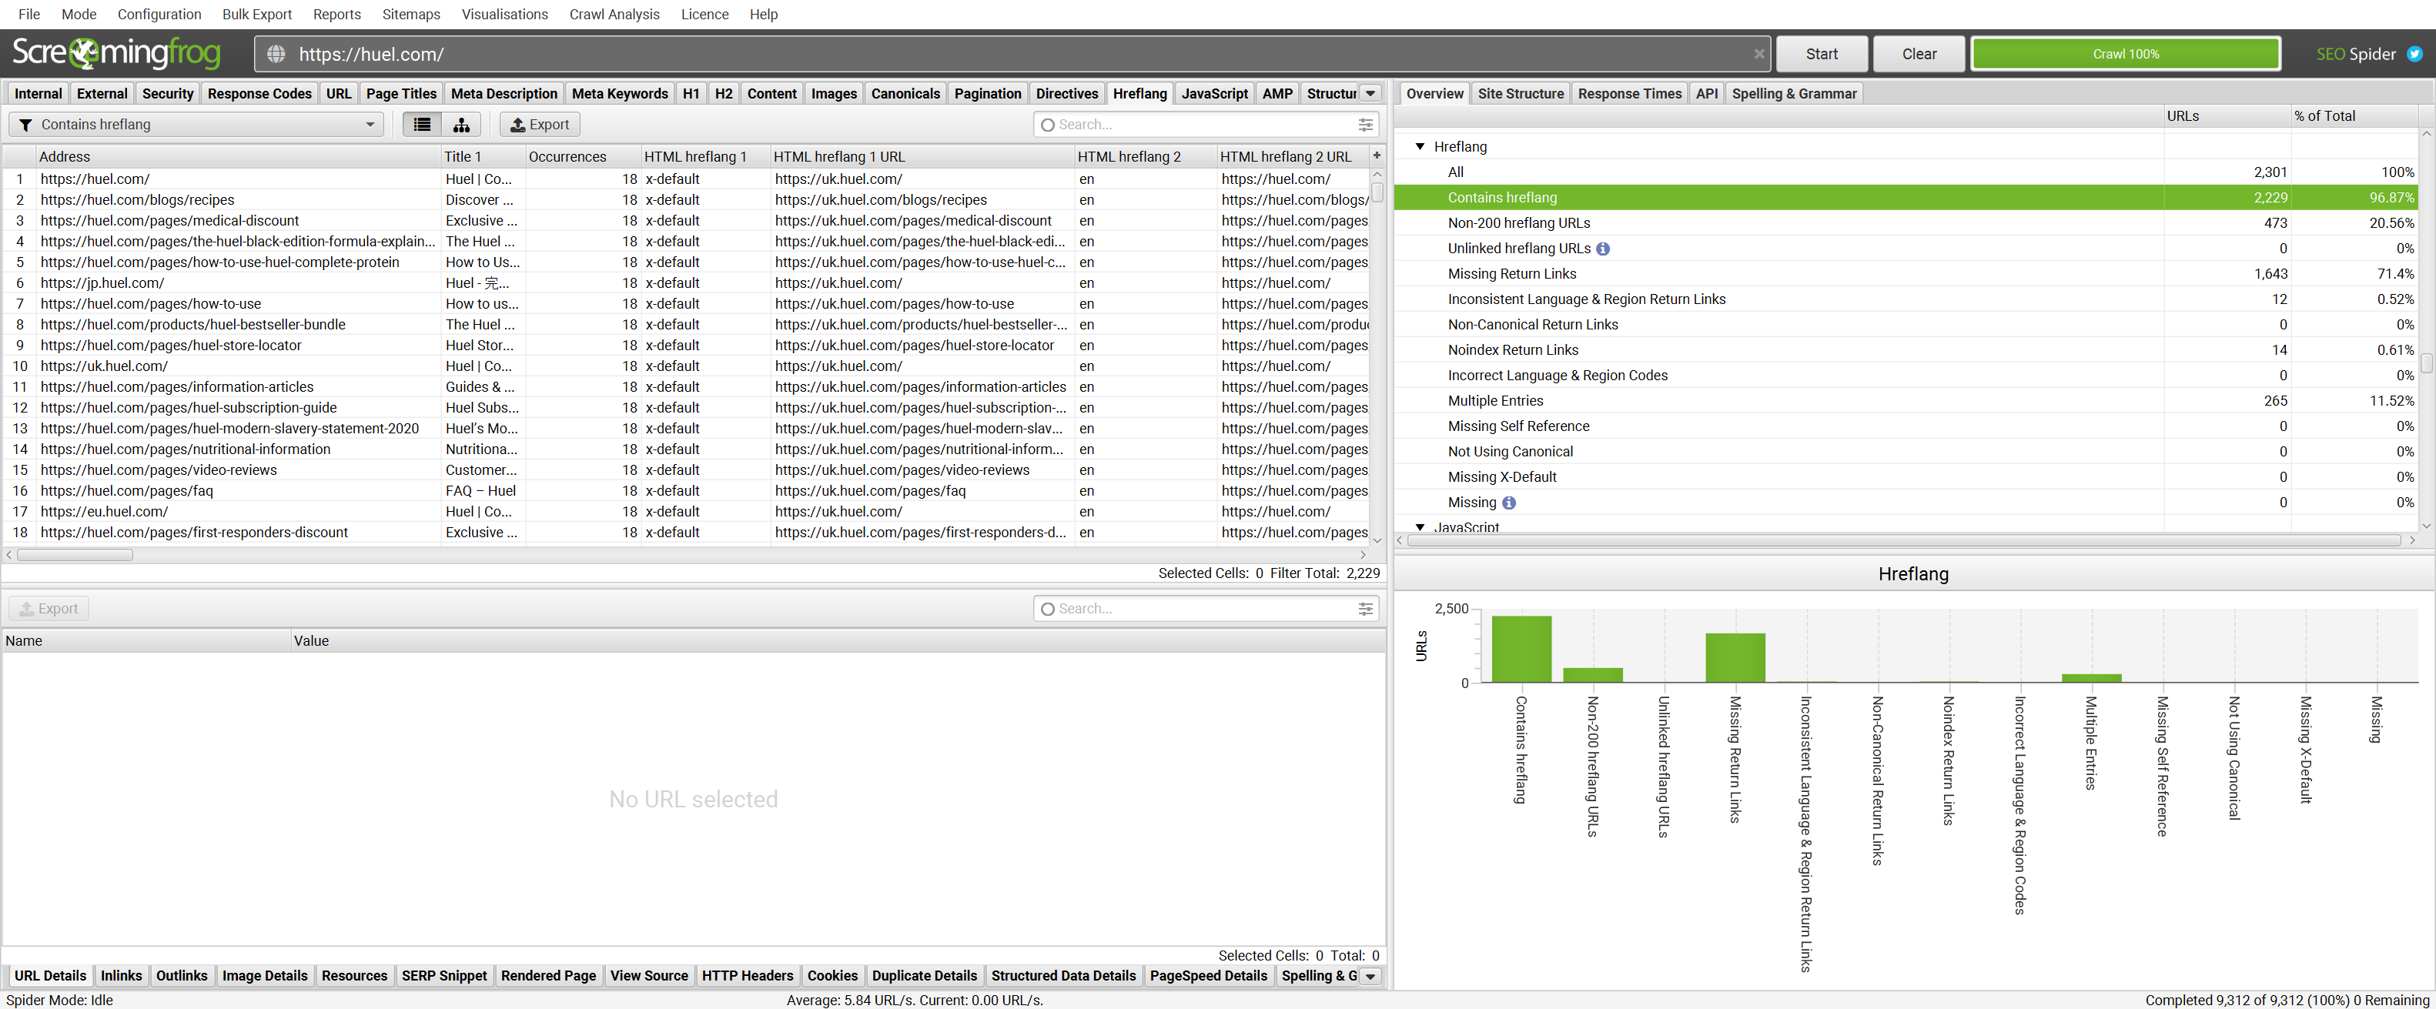
Task: Select row https://huel.com/blogs/recipes
Action: tap(687, 199)
